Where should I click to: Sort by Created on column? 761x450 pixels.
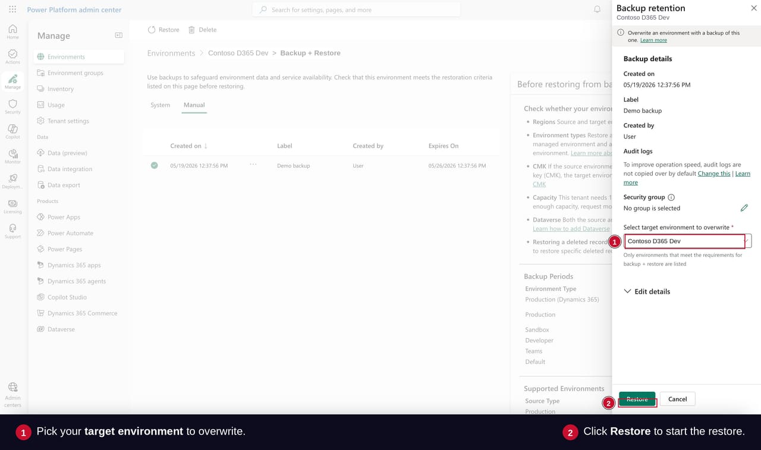188,146
